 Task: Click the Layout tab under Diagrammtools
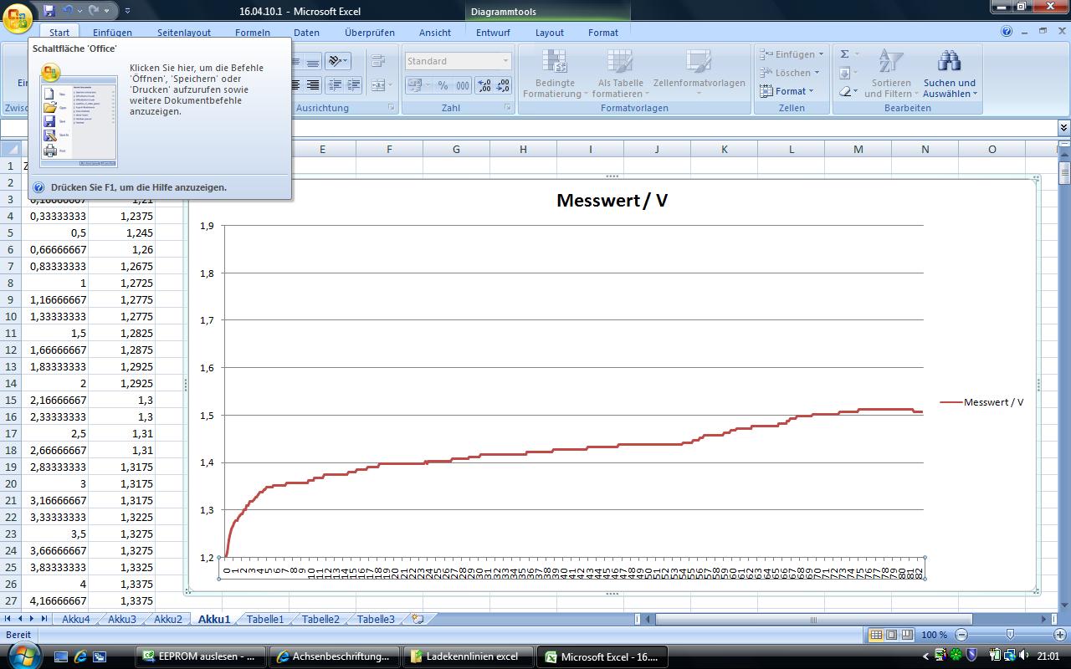(x=549, y=33)
